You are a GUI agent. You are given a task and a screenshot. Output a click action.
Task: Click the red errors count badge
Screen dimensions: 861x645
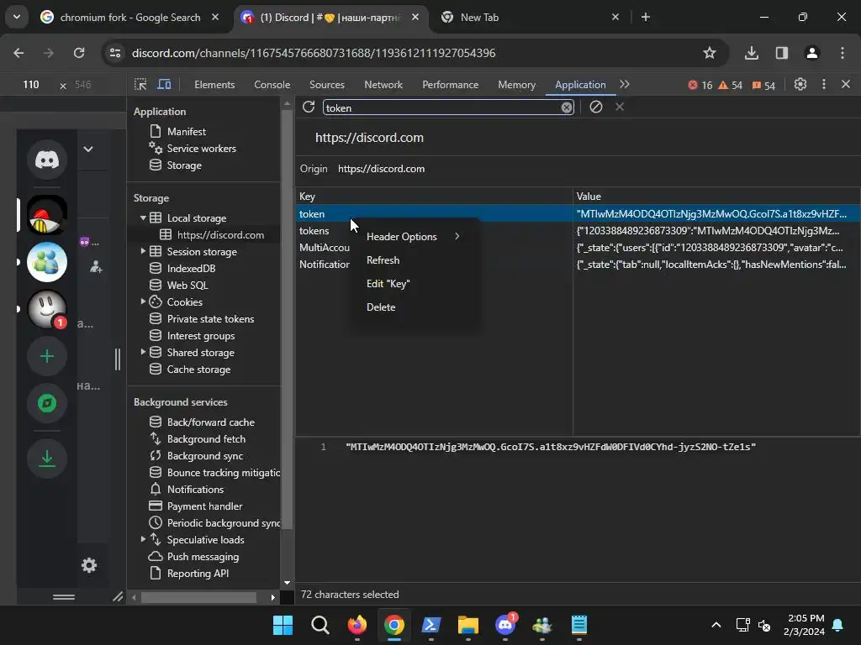coord(700,85)
